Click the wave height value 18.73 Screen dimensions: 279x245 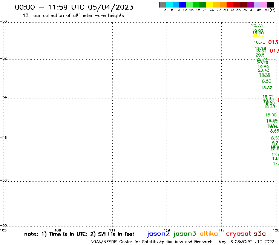pyautogui.click(x=259, y=42)
